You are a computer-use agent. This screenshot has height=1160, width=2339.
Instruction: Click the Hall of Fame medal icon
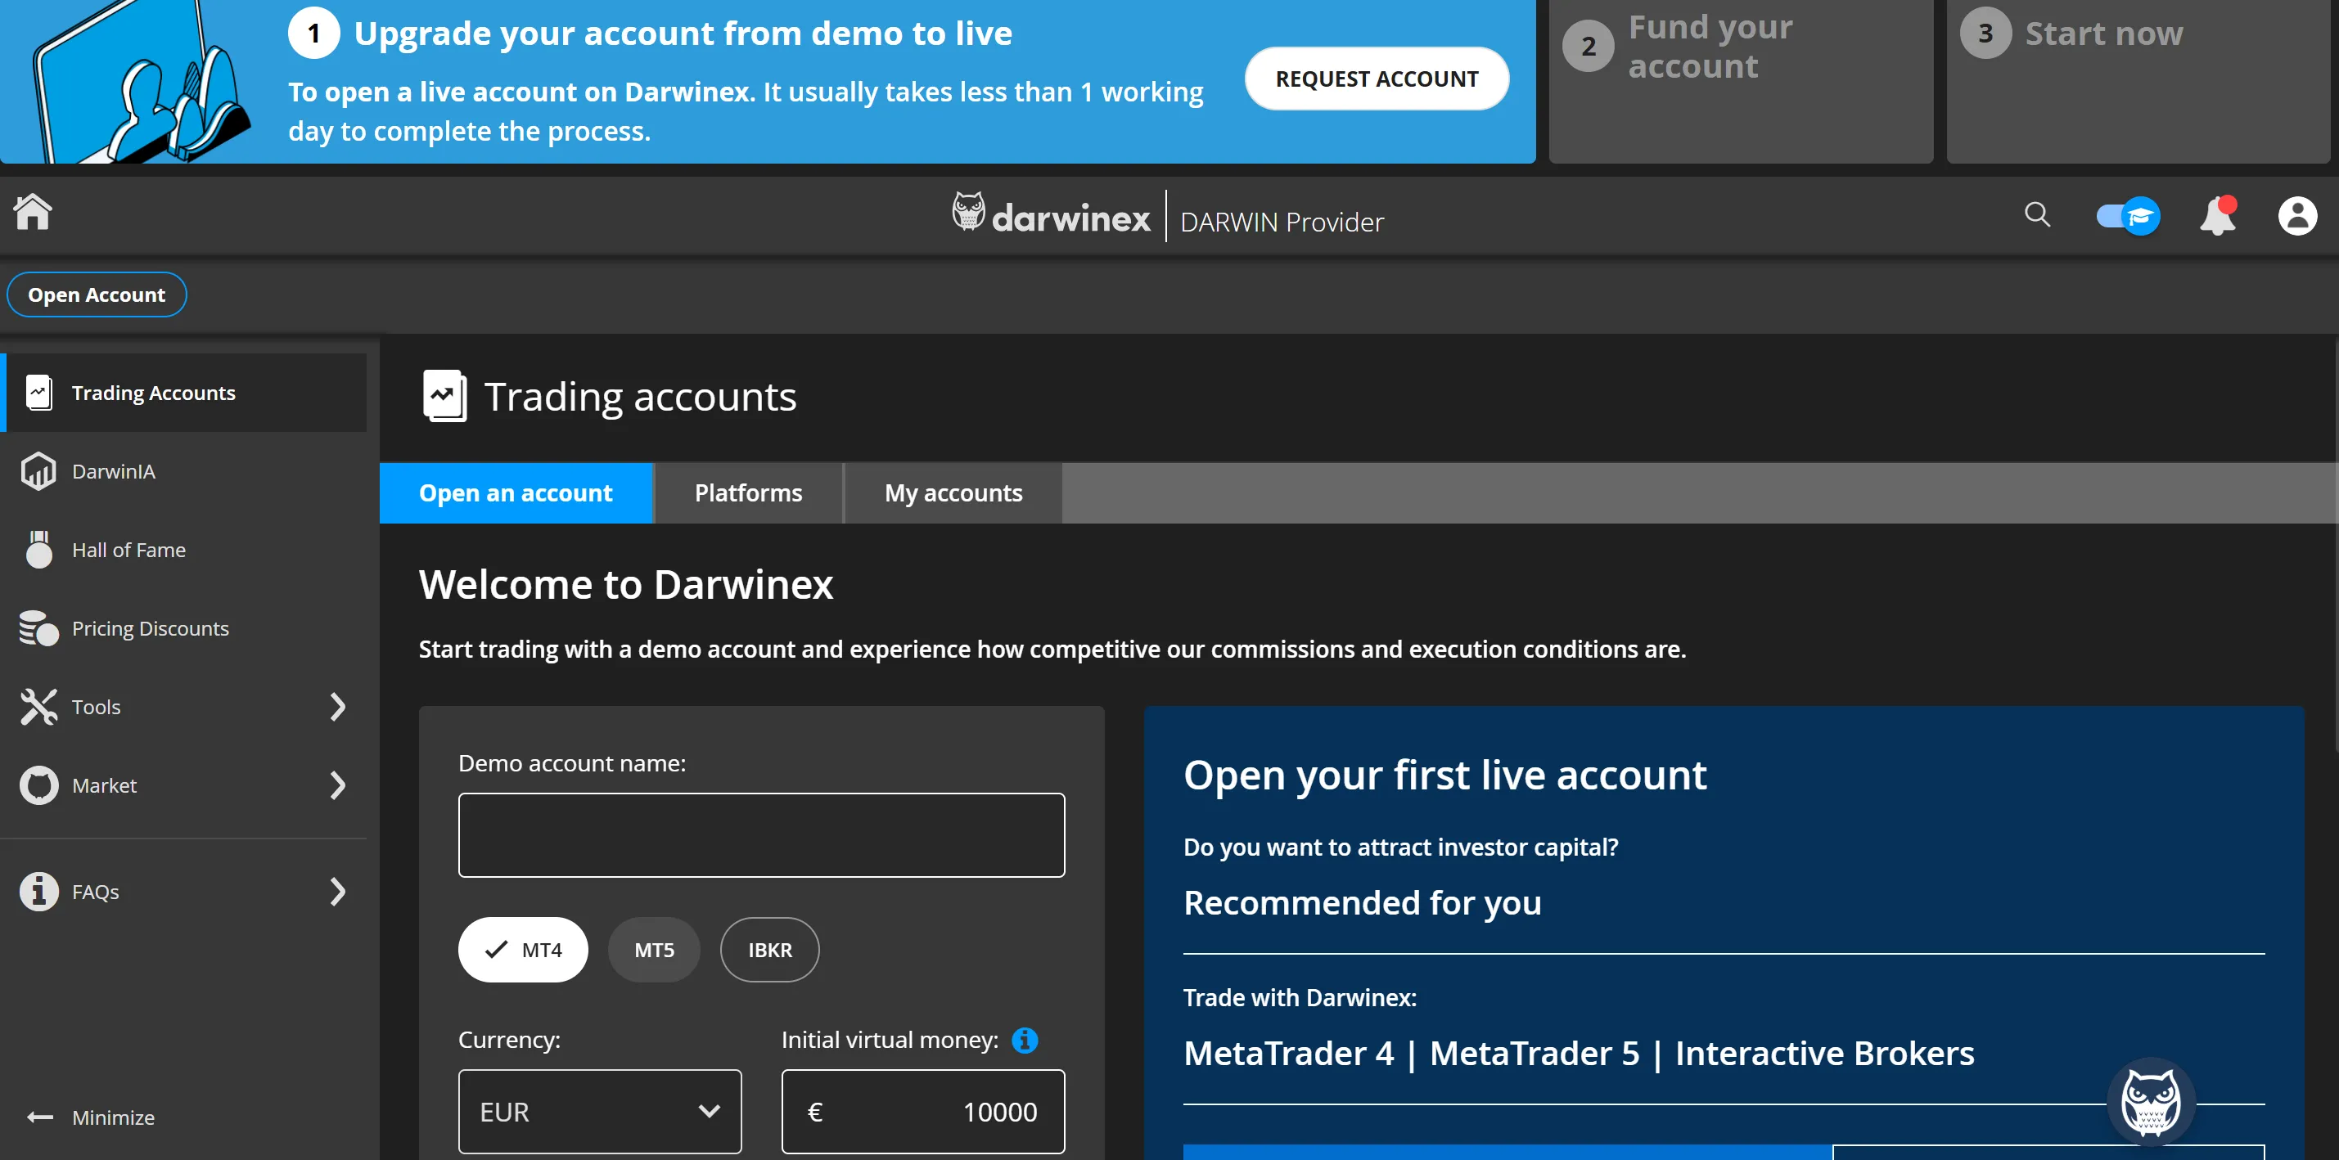coord(39,550)
